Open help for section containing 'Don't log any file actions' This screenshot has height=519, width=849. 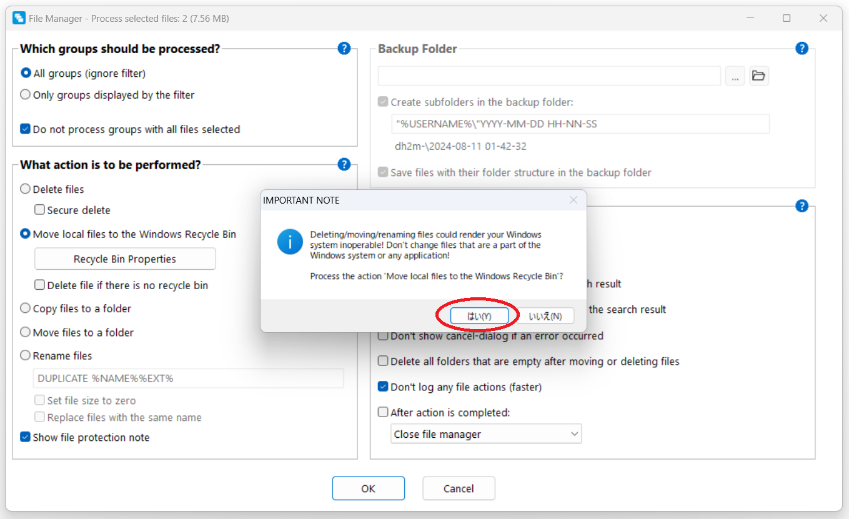(802, 205)
